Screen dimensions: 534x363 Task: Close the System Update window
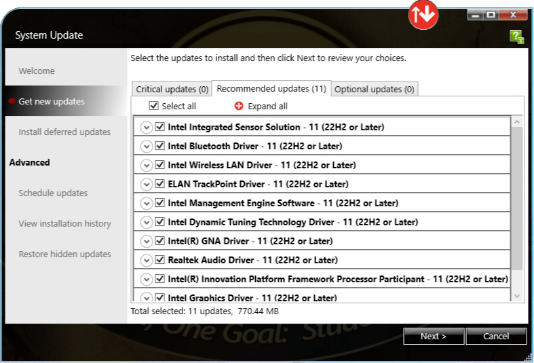(x=513, y=15)
